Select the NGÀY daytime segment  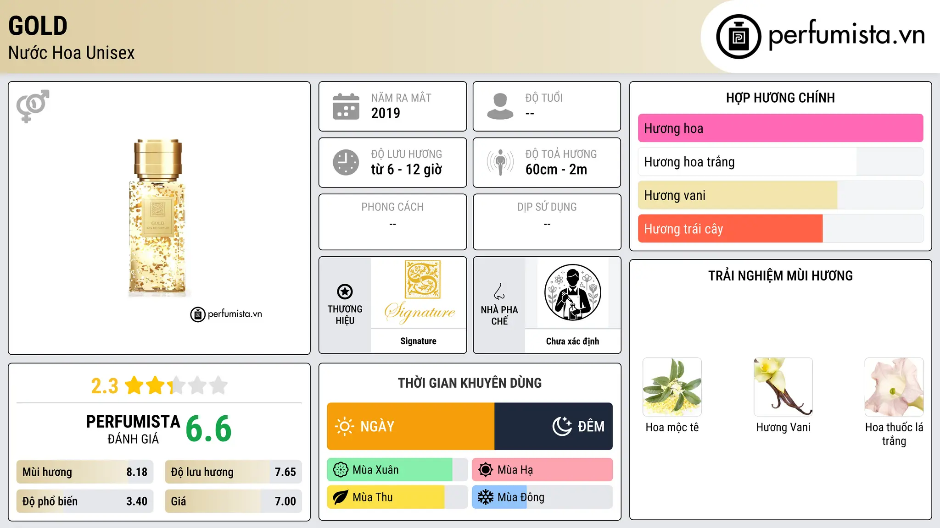click(x=411, y=426)
